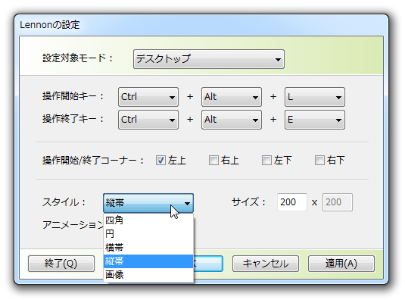The width and height of the screenshot is (405, 300).
Task: Choose highlighted 縦帯 in the style list
Action: point(148,261)
